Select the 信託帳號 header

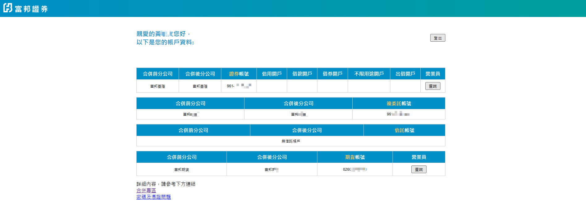tap(404, 130)
